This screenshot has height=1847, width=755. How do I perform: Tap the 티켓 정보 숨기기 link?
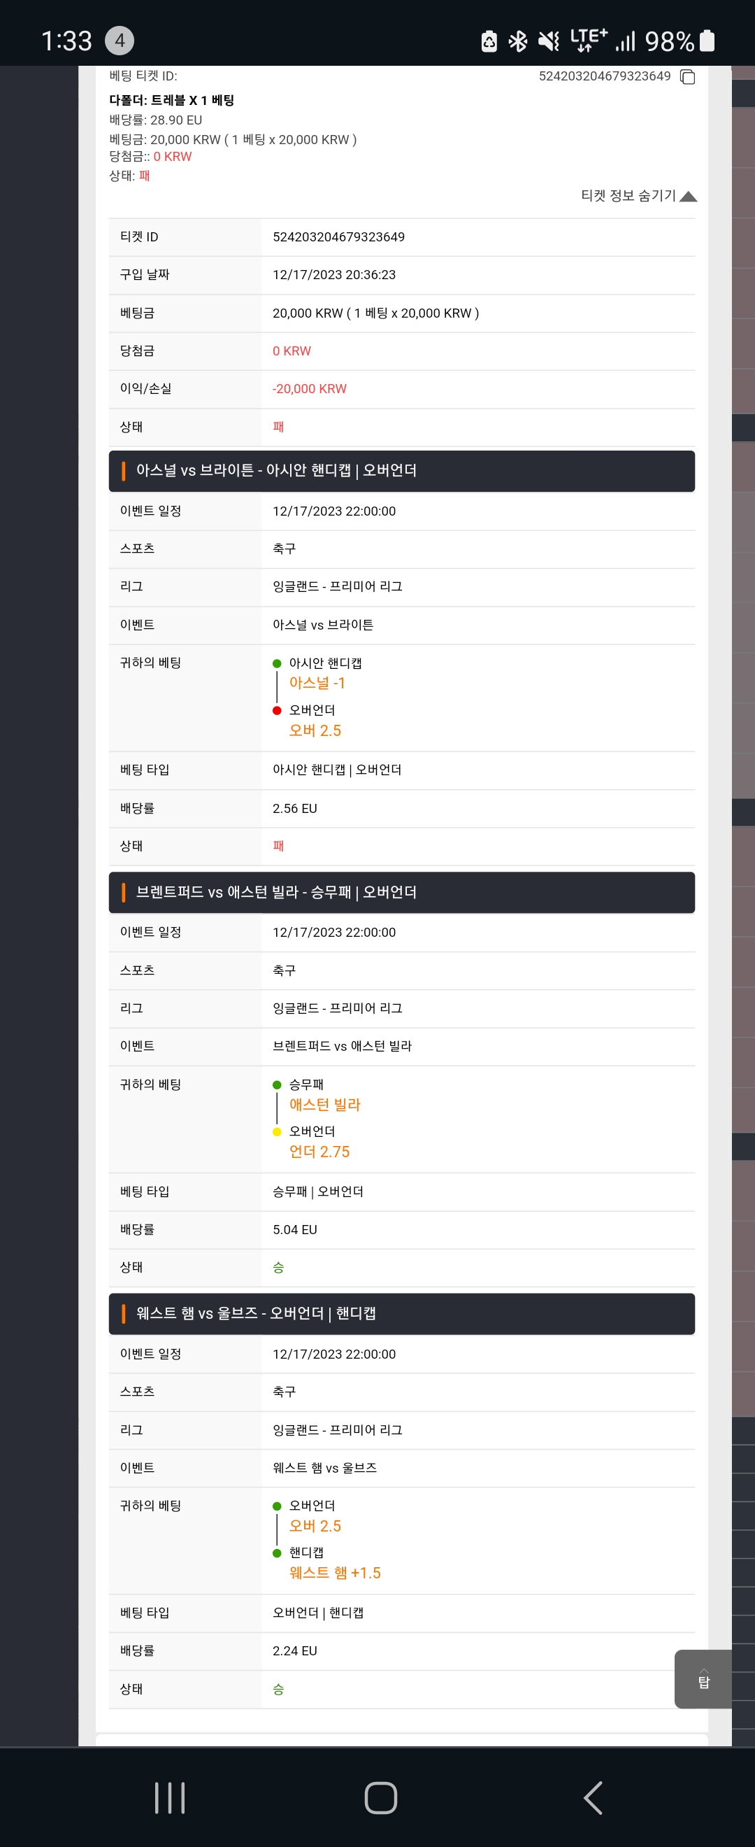pyautogui.click(x=628, y=196)
